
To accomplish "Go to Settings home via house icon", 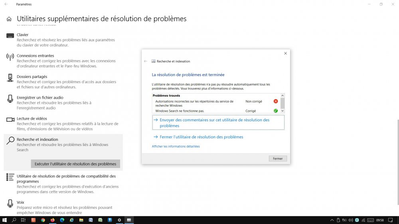I will click(9, 19).
